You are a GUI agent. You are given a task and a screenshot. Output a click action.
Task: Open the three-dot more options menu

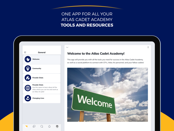148,47
